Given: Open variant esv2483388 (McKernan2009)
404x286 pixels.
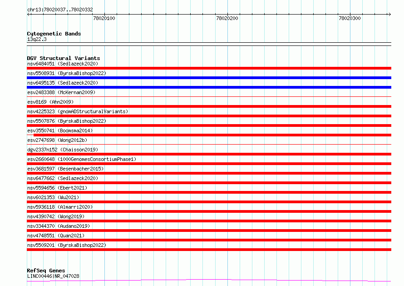Looking at the screenshot, I should coord(61,92).
